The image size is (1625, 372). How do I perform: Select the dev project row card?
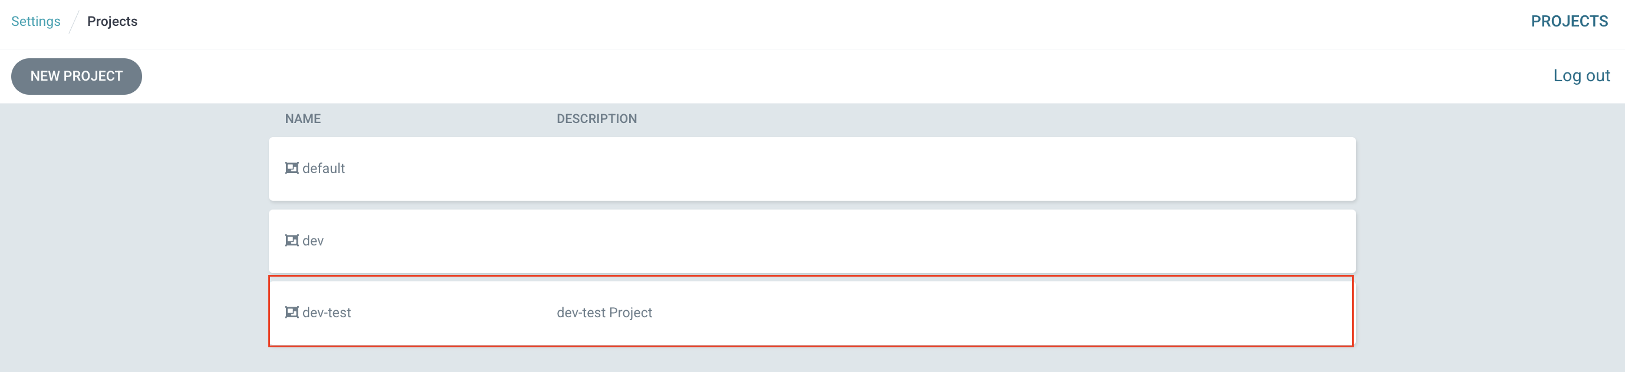click(x=812, y=241)
